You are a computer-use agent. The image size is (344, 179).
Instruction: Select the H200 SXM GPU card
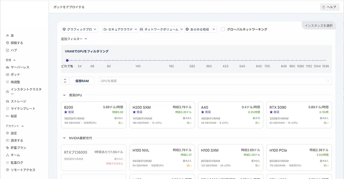(162, 115)
